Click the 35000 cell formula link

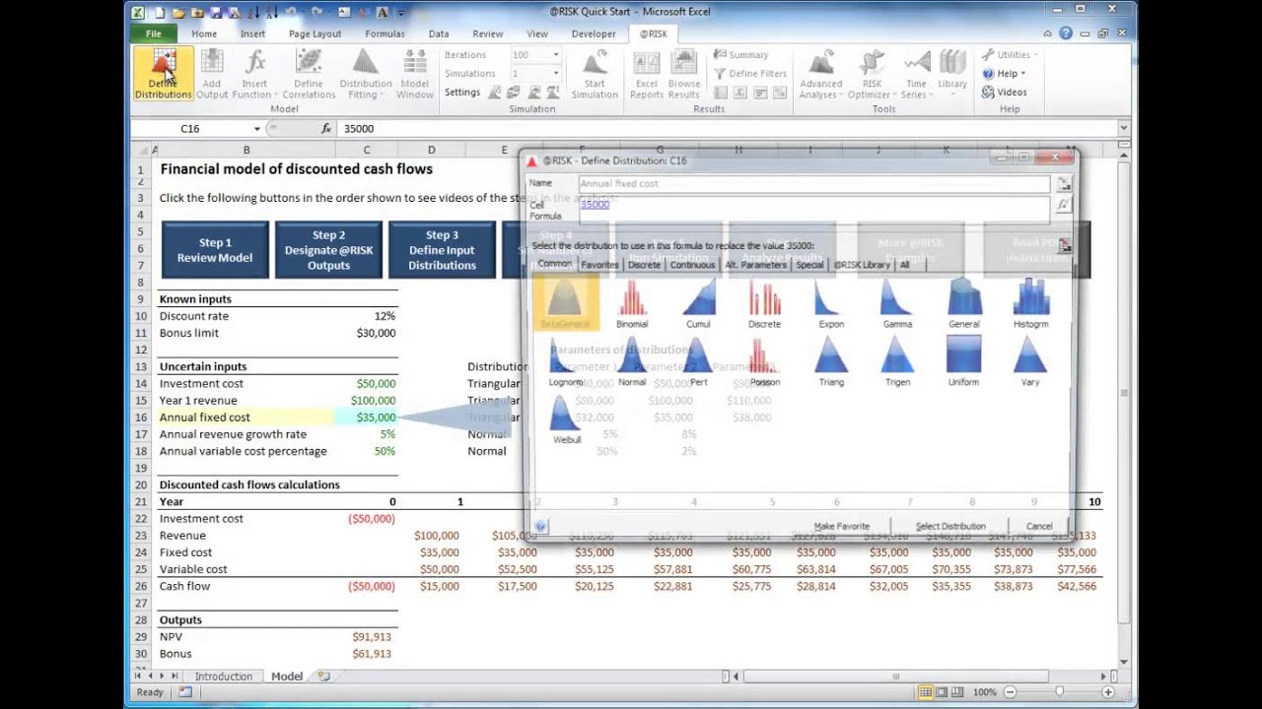point(595,205)
